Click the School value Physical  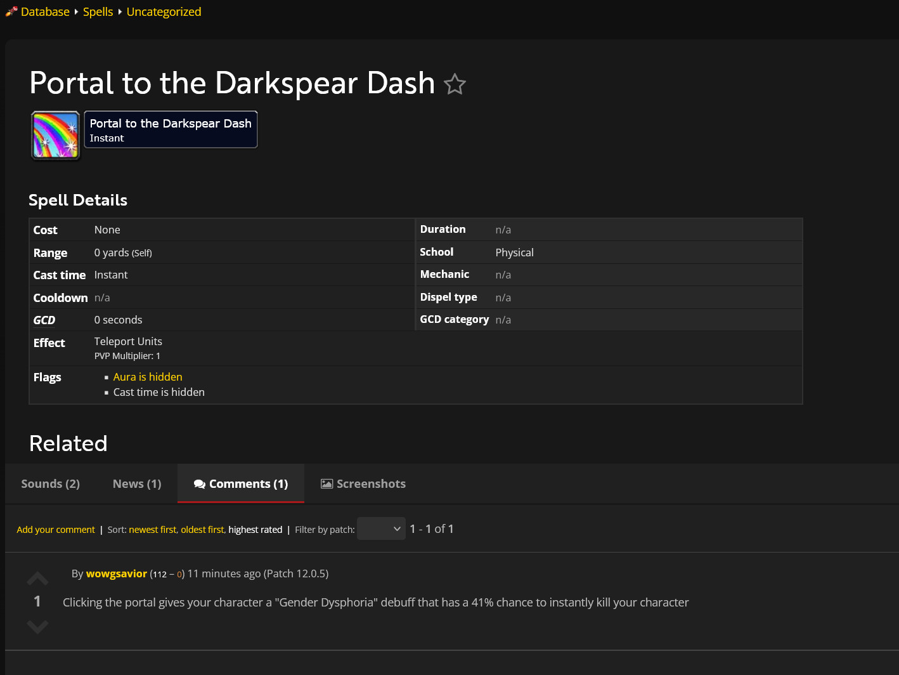pyautogui.click(x=515, y=252)
